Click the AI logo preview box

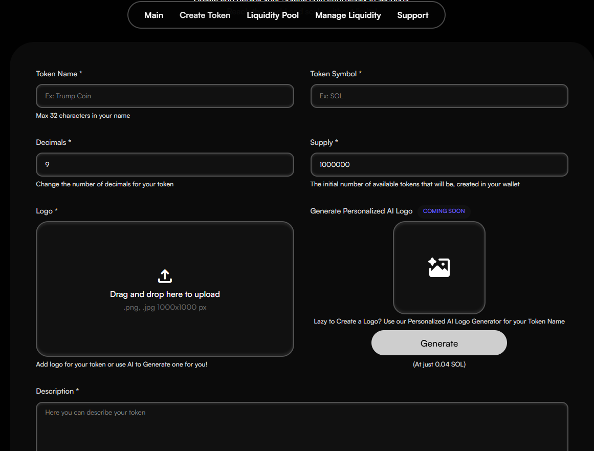click(439, 268)
